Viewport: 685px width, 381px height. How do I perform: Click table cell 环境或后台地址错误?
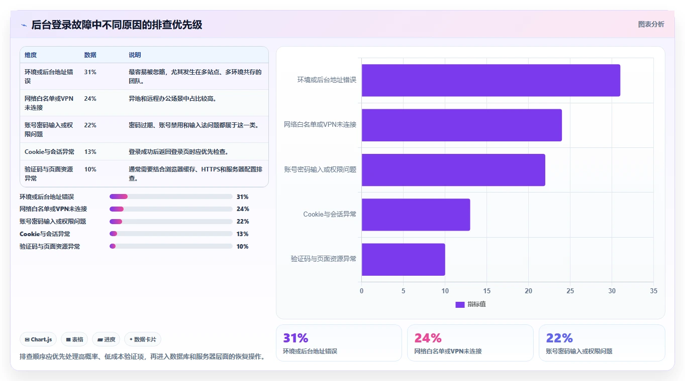pyautogui.click(x=49, y=76)
